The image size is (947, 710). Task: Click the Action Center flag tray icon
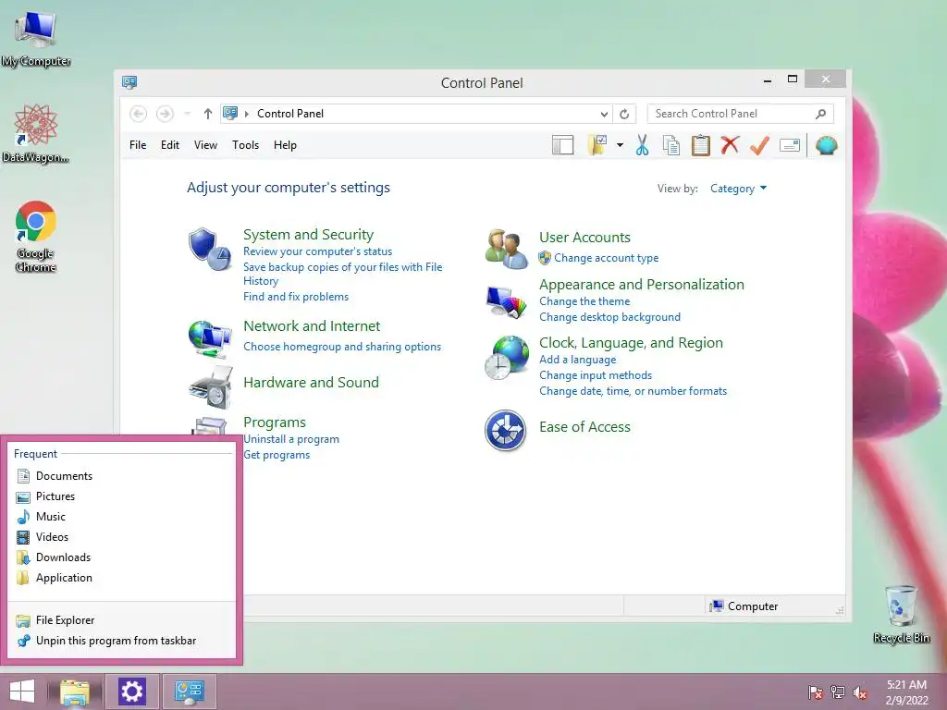click(x=816, y=692)
